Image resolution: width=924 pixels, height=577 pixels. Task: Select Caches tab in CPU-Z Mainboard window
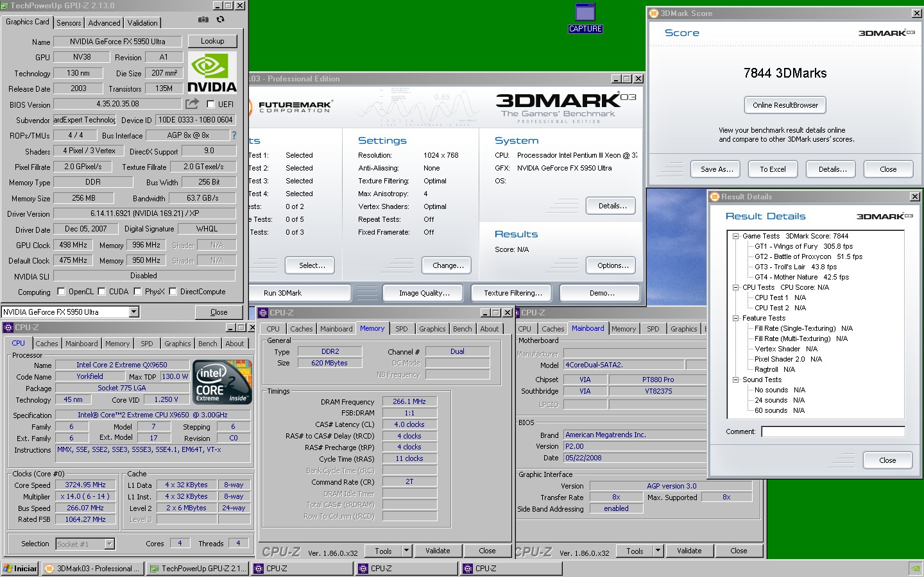[553, 329]
